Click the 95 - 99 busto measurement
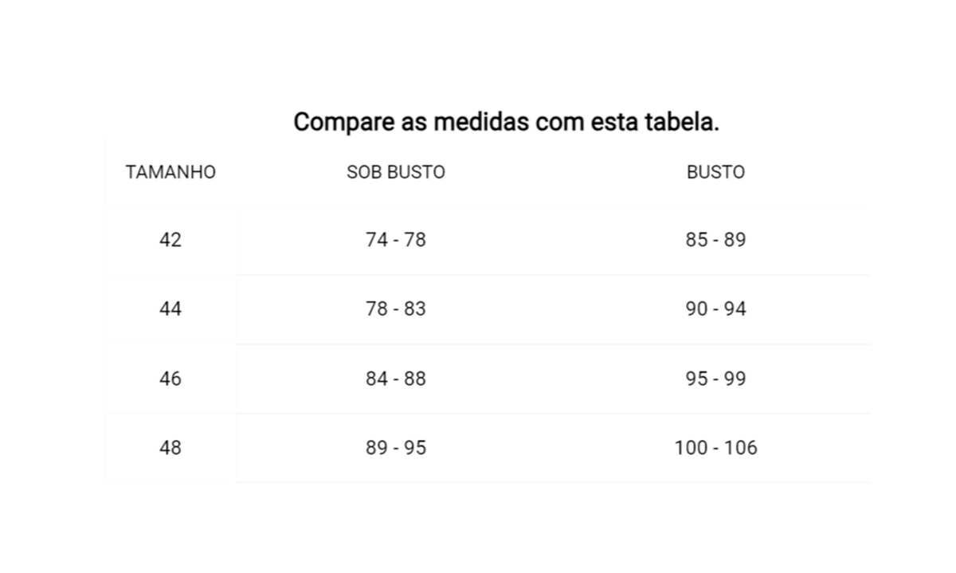 (x=715, y=379)
